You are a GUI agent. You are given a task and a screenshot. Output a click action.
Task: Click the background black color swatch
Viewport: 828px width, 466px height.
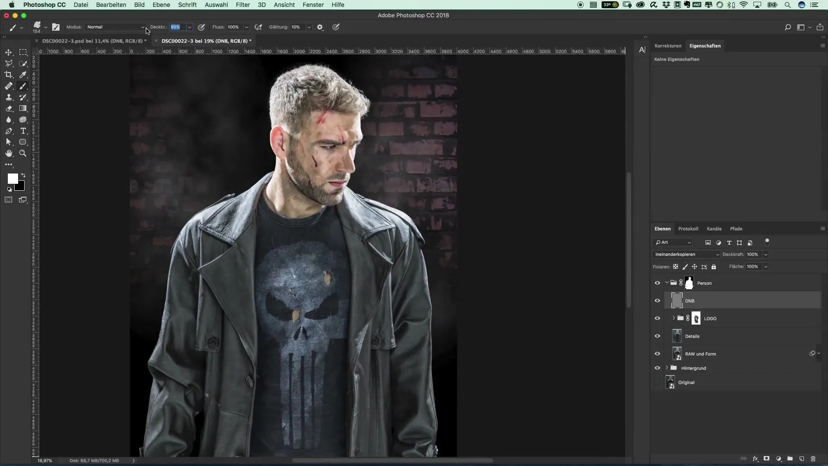[x=21, y=187]
